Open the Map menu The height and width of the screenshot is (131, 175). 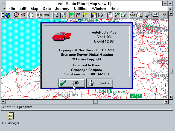pyautogui.click(x=34, y=8)
